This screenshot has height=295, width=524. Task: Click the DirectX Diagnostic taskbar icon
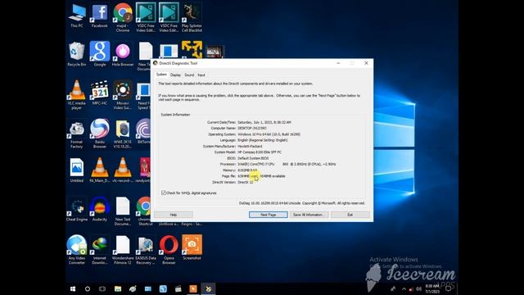coord(208,288)
